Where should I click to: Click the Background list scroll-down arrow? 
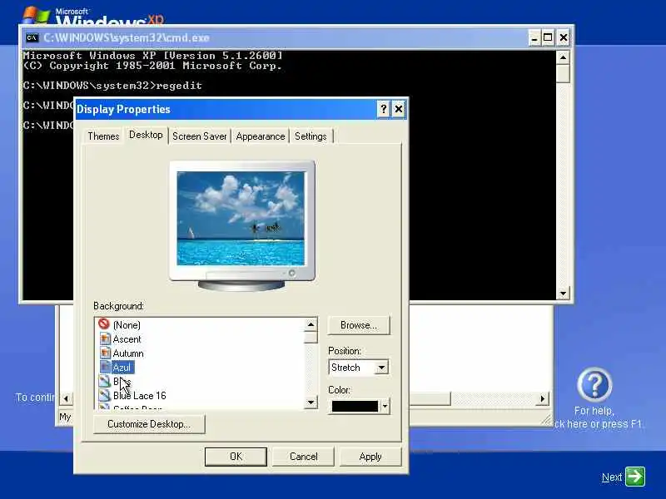click(x=311, y=402)
